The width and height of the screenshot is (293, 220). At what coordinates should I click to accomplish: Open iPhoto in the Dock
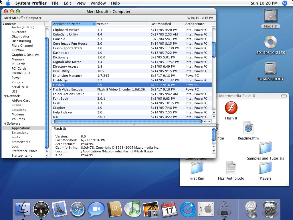click(x=151, y=209)
